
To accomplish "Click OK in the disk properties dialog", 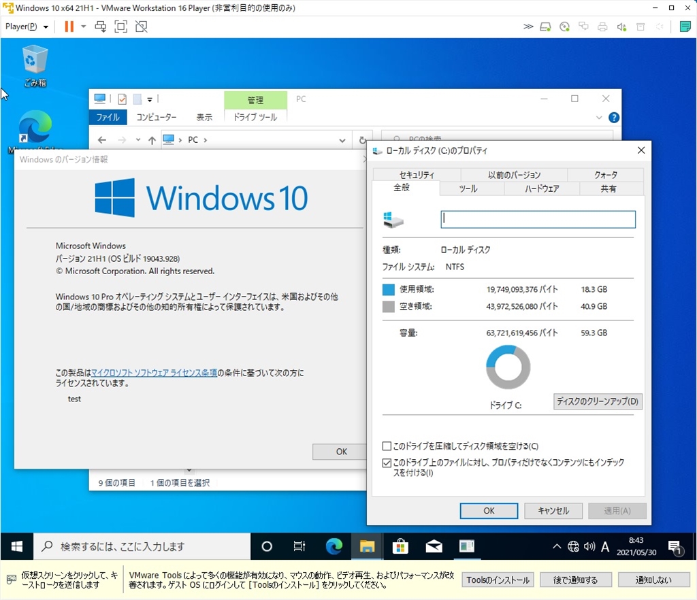I will [489, 511].
